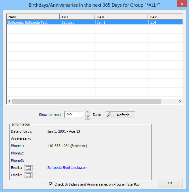This screenshot has height=192, width=189.
Task: Close the Birthdays/Anniversaries dialog window
Action: pos(182,4)
